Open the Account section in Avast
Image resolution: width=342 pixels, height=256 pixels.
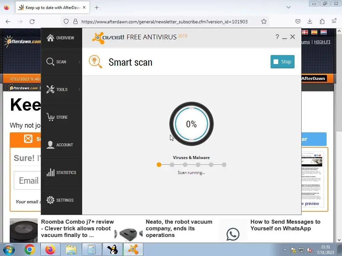click(x=61, y=145)
